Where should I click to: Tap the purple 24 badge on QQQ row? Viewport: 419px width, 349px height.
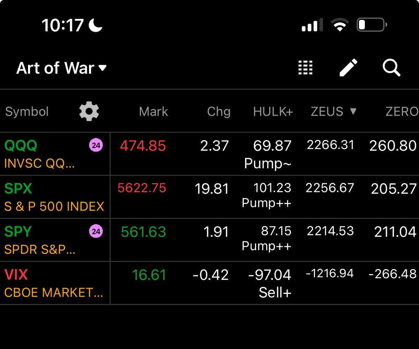[x=96, y=145]
